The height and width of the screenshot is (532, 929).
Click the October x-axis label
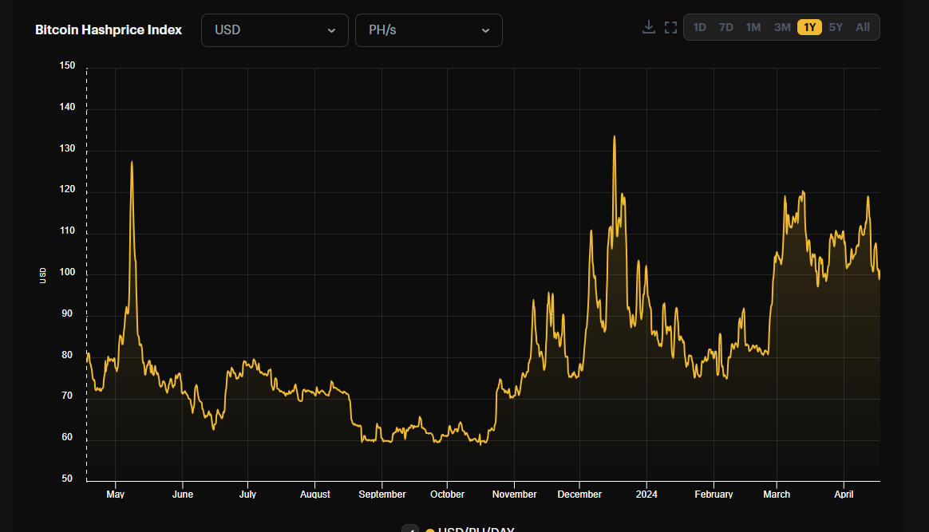447,495
